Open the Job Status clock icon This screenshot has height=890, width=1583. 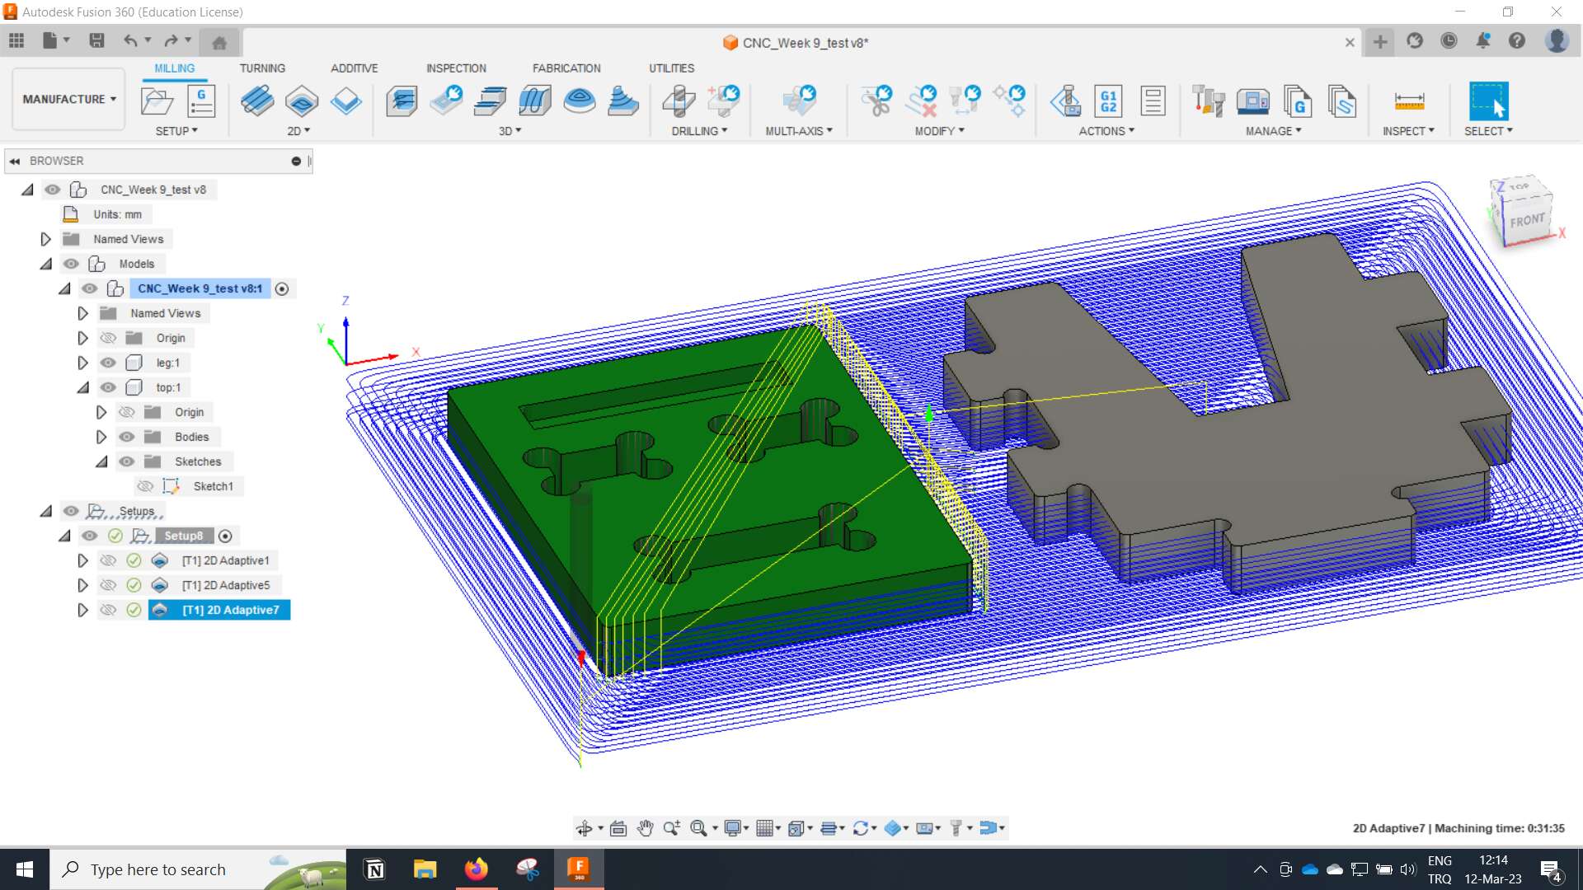point(1449,40)
